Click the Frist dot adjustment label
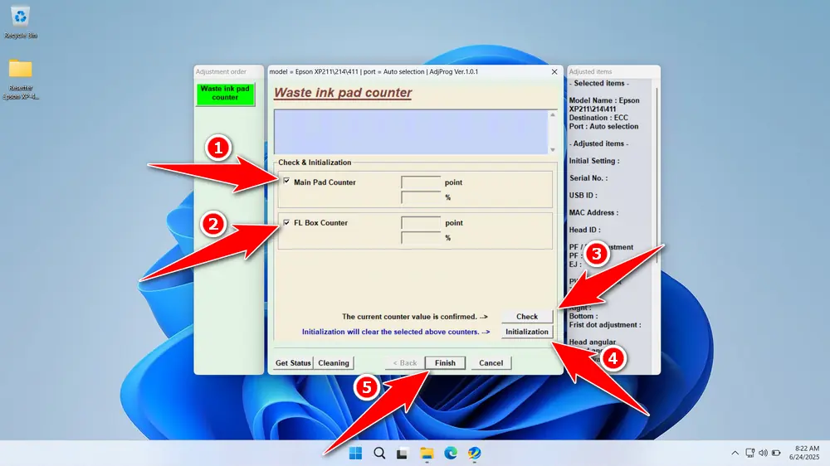Viewport: 830px width, 466px height. click(x=605, y=325)
